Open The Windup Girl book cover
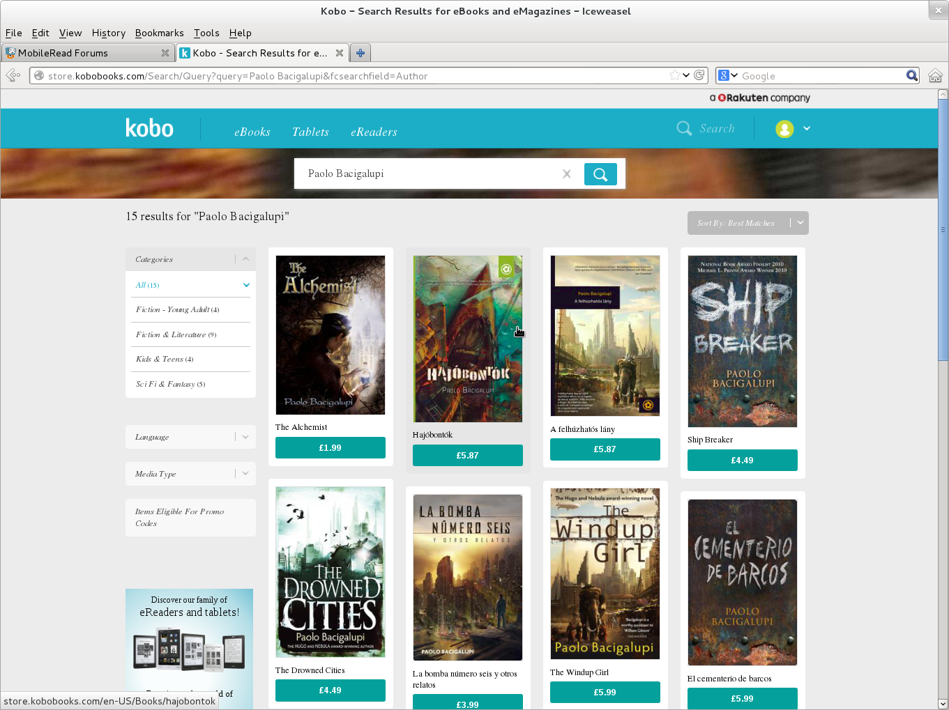 click(x=605, y=574)
